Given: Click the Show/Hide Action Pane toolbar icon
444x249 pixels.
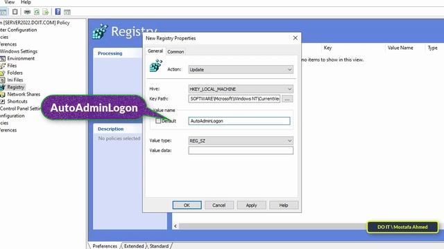Looking at the screenshot, I should [x=67, y=12].
